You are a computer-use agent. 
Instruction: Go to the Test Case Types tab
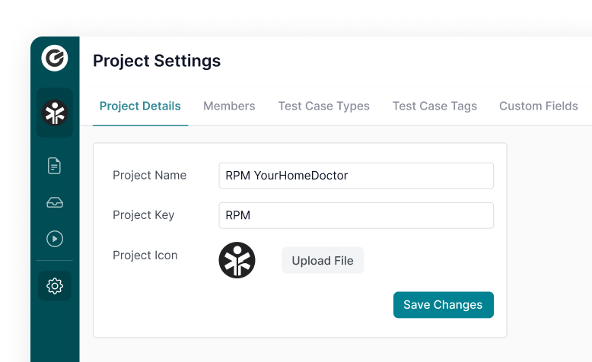click(x=324, y=106)
